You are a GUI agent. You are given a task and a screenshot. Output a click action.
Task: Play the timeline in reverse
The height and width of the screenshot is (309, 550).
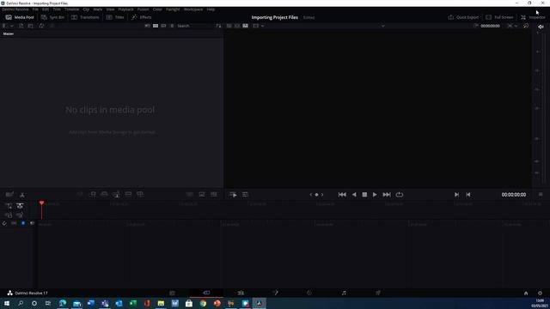(354, 195)
